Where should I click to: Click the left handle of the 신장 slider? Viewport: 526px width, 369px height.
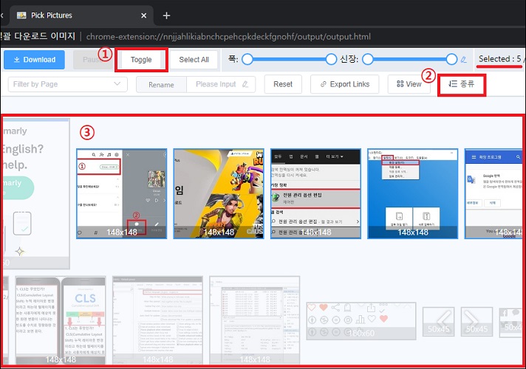(x=368, y=59)
